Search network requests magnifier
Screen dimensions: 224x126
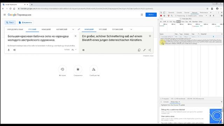(172, 16)
